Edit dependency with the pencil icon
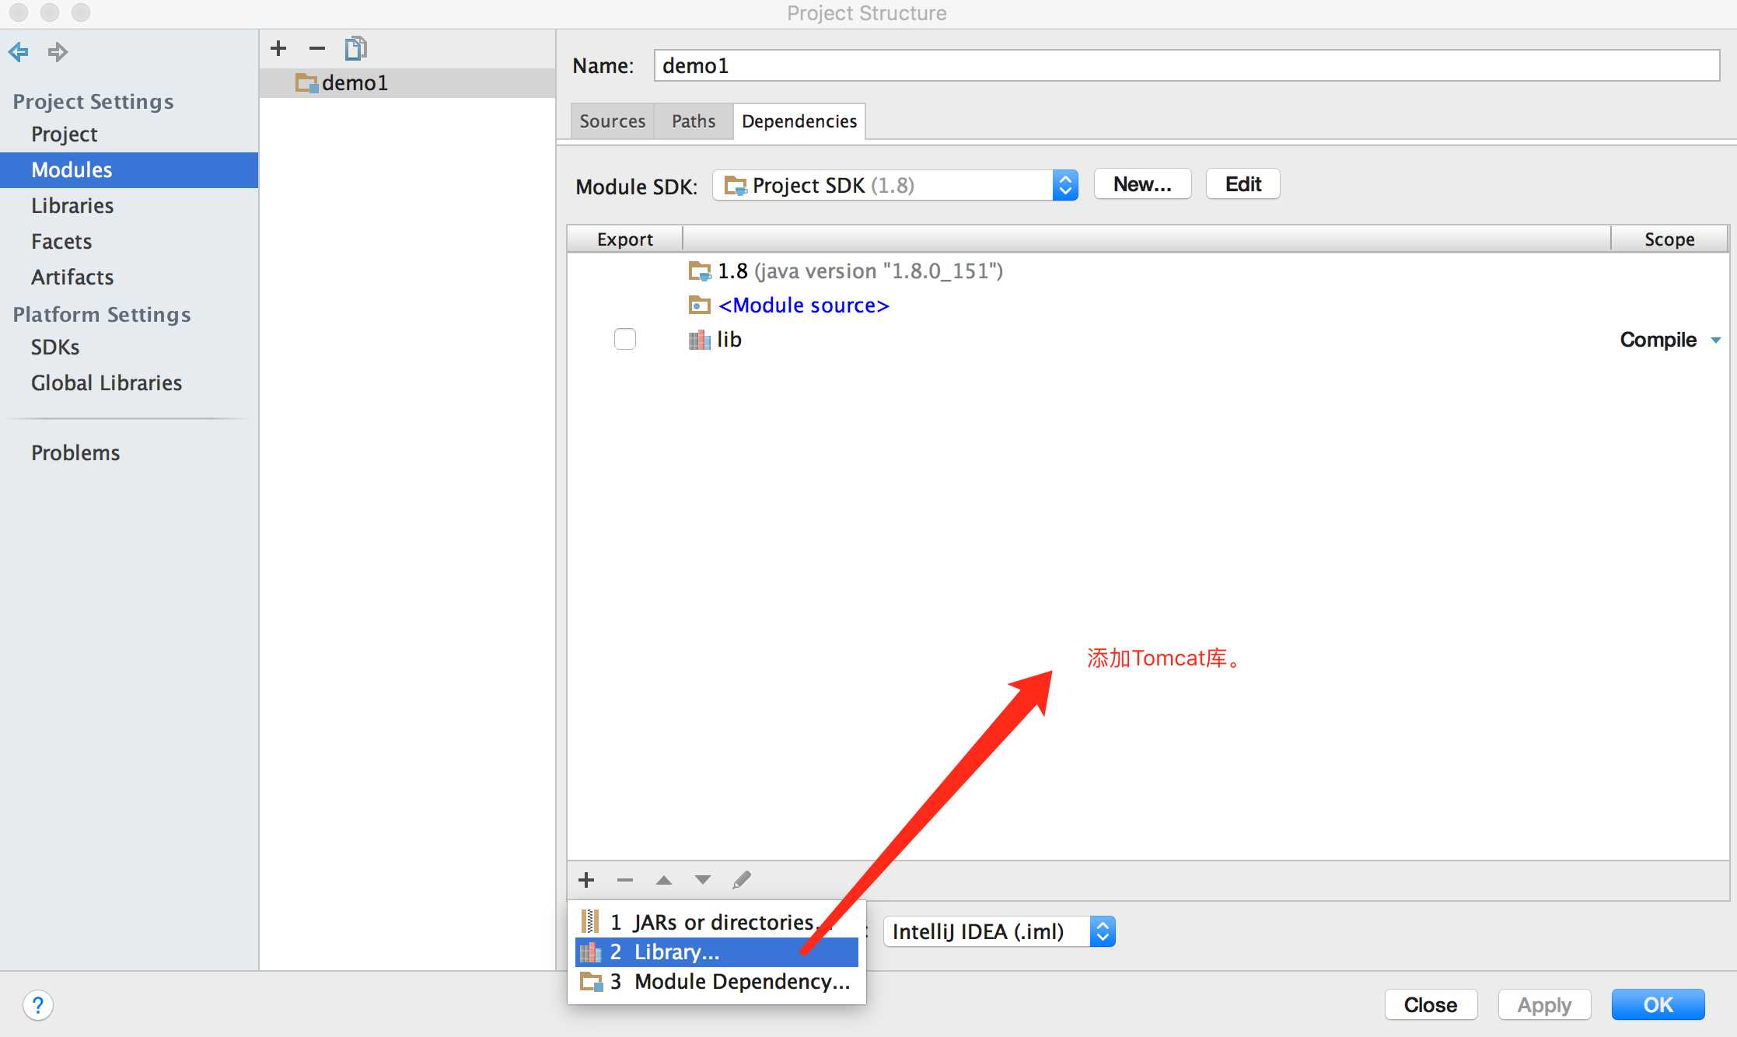The width and height of the screenshot is (1737, 1037). pyautogui.click(x=742, y=880)
